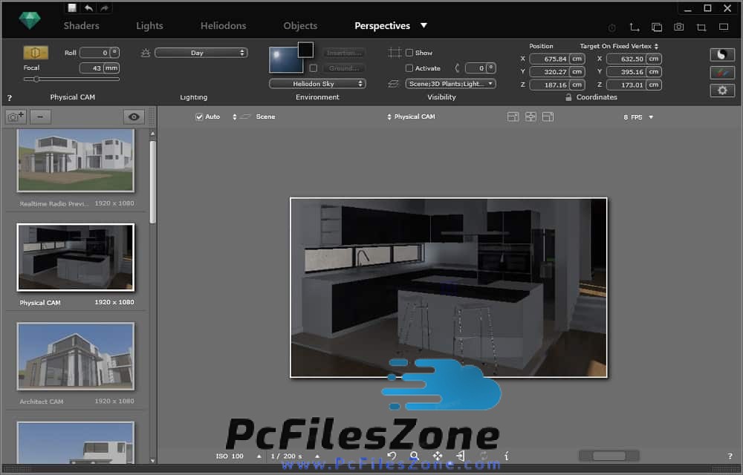Open the gear settings icon on the right
The height and width of the screenshot is (475, 743).
(x=721, y=91)
